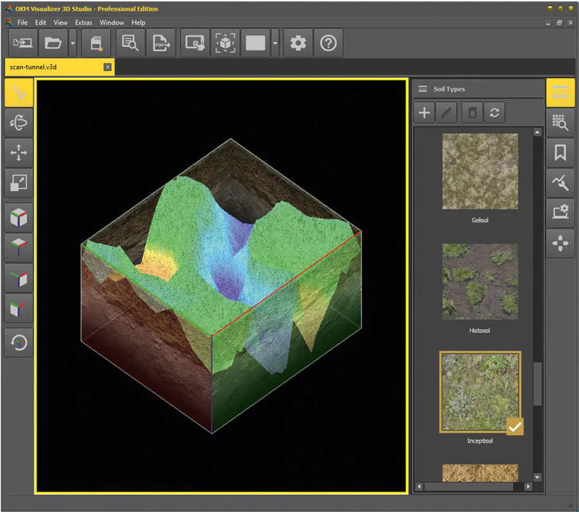Viewport: 579px width, 512px height.
Task: Open a file with the folder icon
Action: (x=53, y=43)
